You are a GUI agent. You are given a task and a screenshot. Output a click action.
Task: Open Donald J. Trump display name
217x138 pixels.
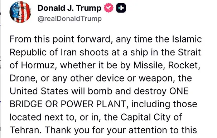(69, 8)
